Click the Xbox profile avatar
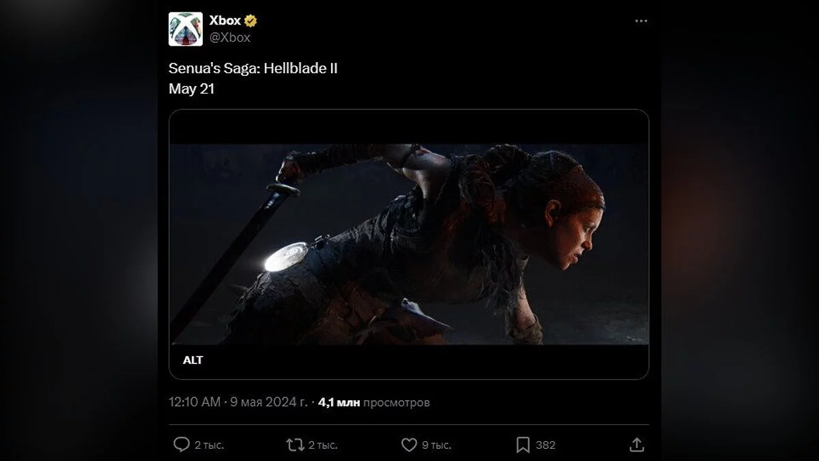The width and height of the screenshot is (819, 461). 186,29
